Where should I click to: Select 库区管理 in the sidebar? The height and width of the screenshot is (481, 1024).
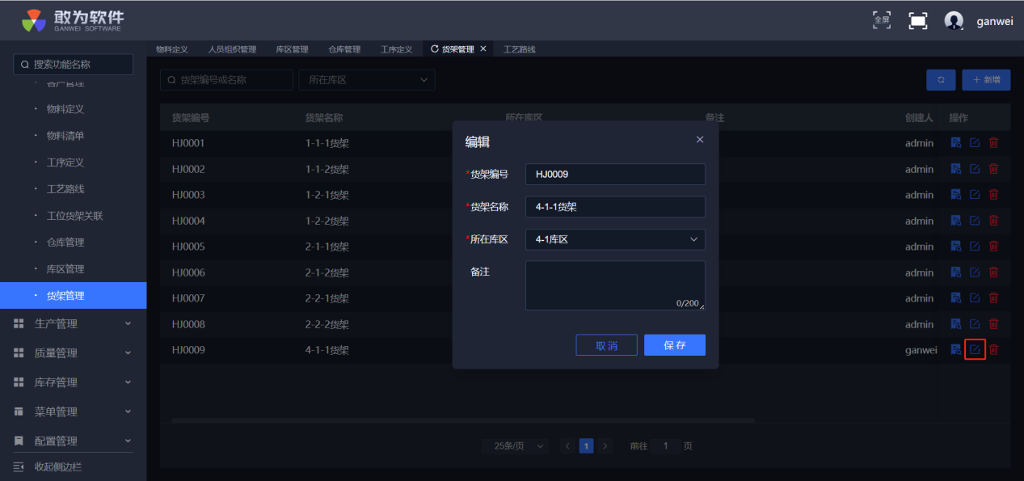tap(65, 269)
